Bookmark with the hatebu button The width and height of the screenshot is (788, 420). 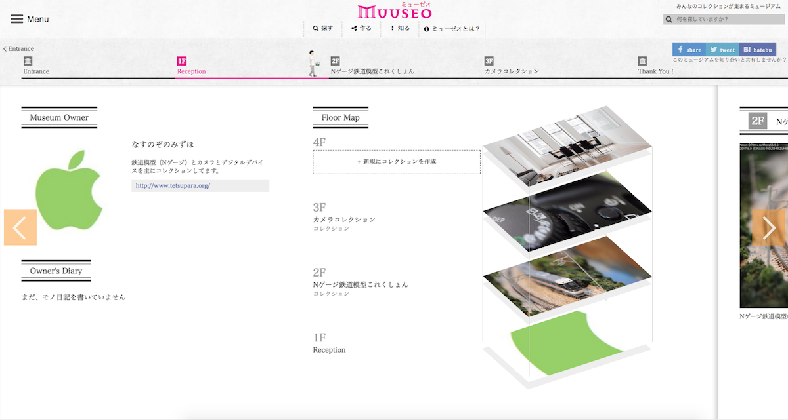(x=758, y=50)
